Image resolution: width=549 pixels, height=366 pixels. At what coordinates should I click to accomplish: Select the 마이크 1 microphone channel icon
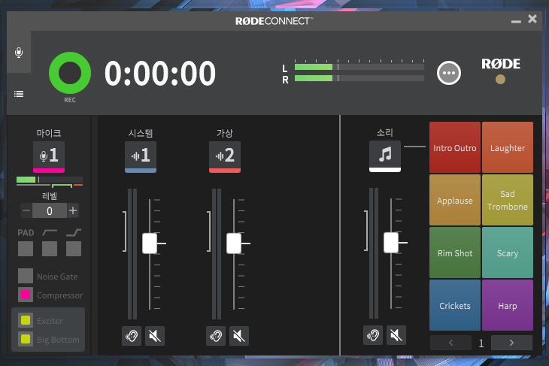49,157
